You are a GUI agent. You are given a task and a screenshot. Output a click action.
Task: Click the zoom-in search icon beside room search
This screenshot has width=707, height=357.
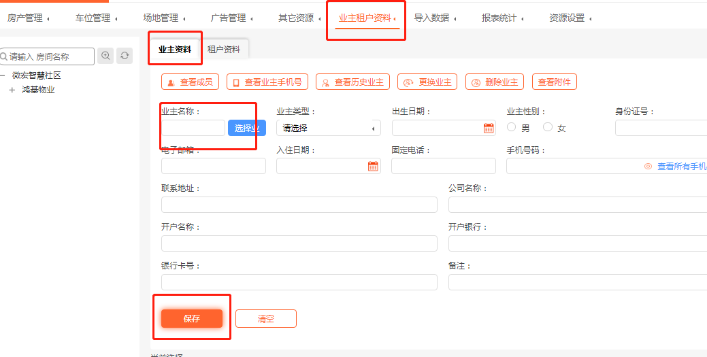(105, 56)
